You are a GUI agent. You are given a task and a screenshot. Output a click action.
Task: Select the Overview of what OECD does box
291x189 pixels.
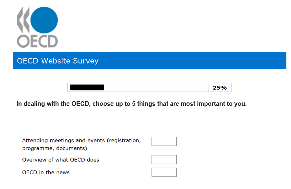(164, 159)
